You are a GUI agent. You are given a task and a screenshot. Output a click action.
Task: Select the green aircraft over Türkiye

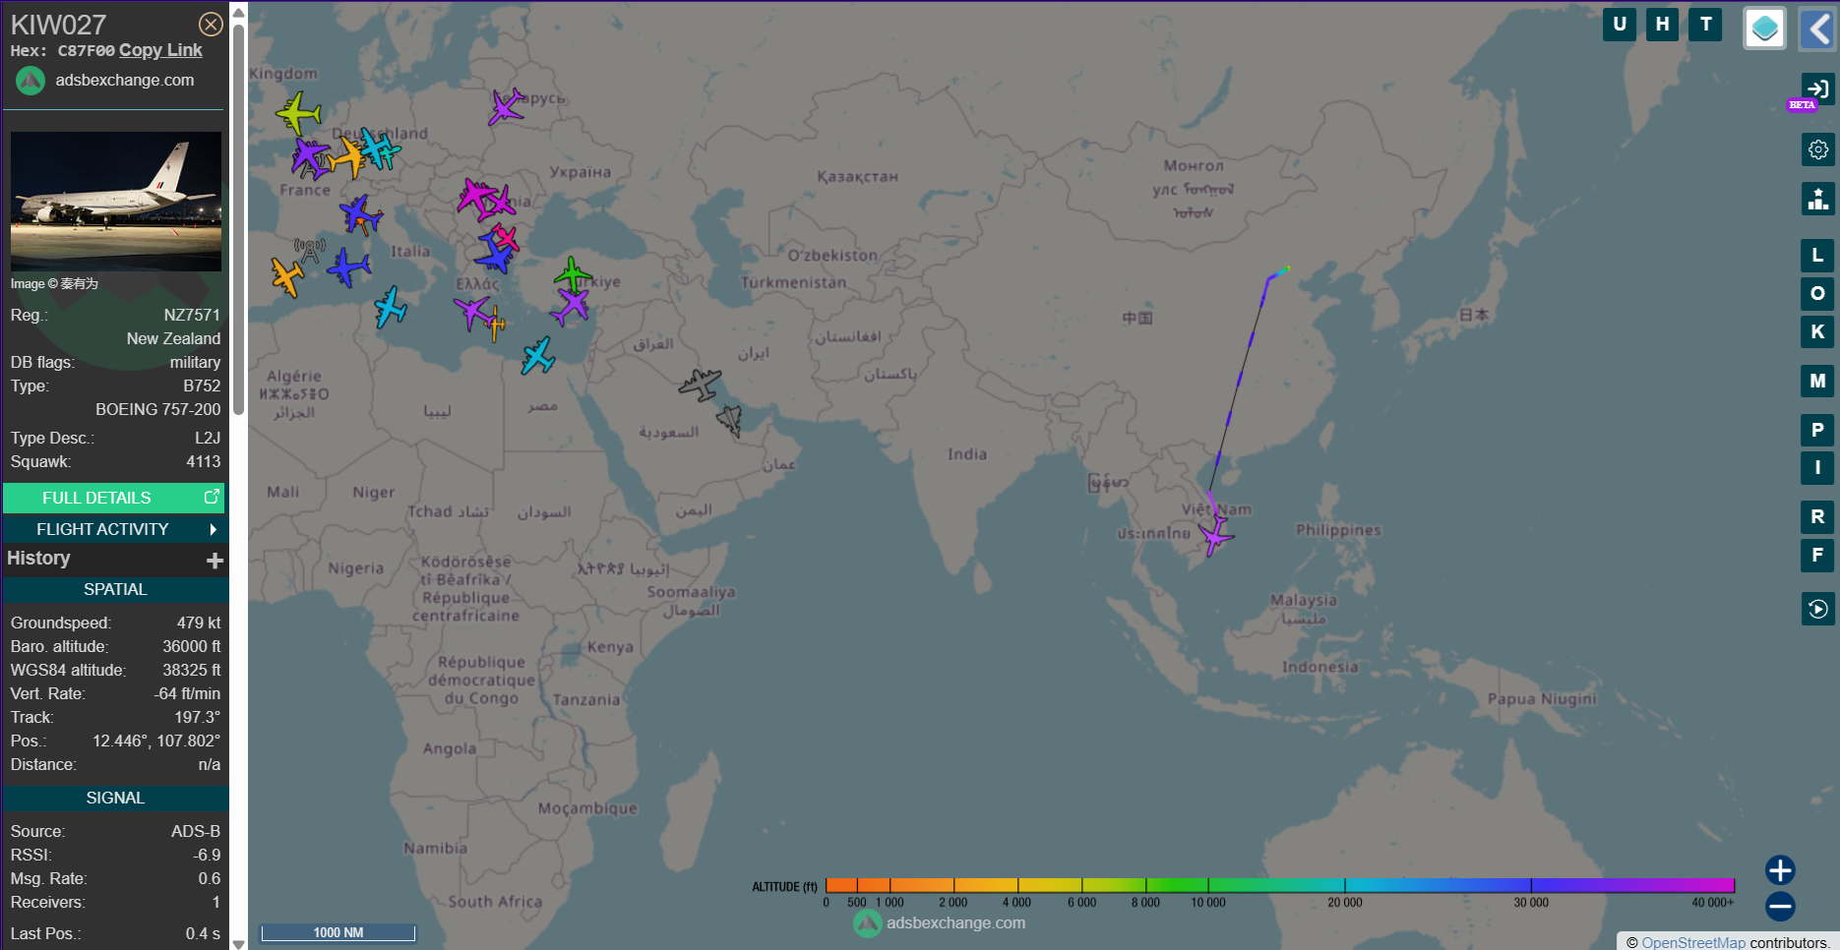pyautogui.click(x=573, y=273)
